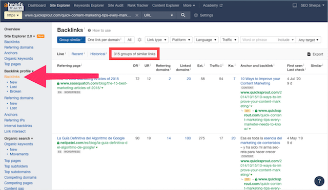Open the Language filter dropdown
328x190 pixels.
click(206, 40)
